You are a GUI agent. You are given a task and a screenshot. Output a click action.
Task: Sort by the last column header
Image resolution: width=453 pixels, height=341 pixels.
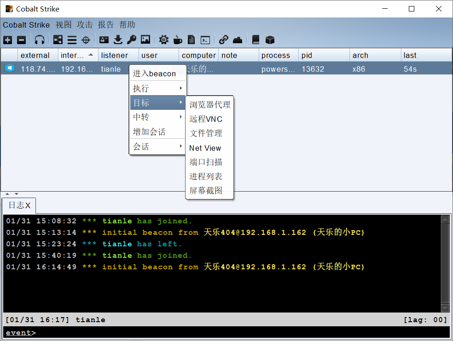point(426,55)
